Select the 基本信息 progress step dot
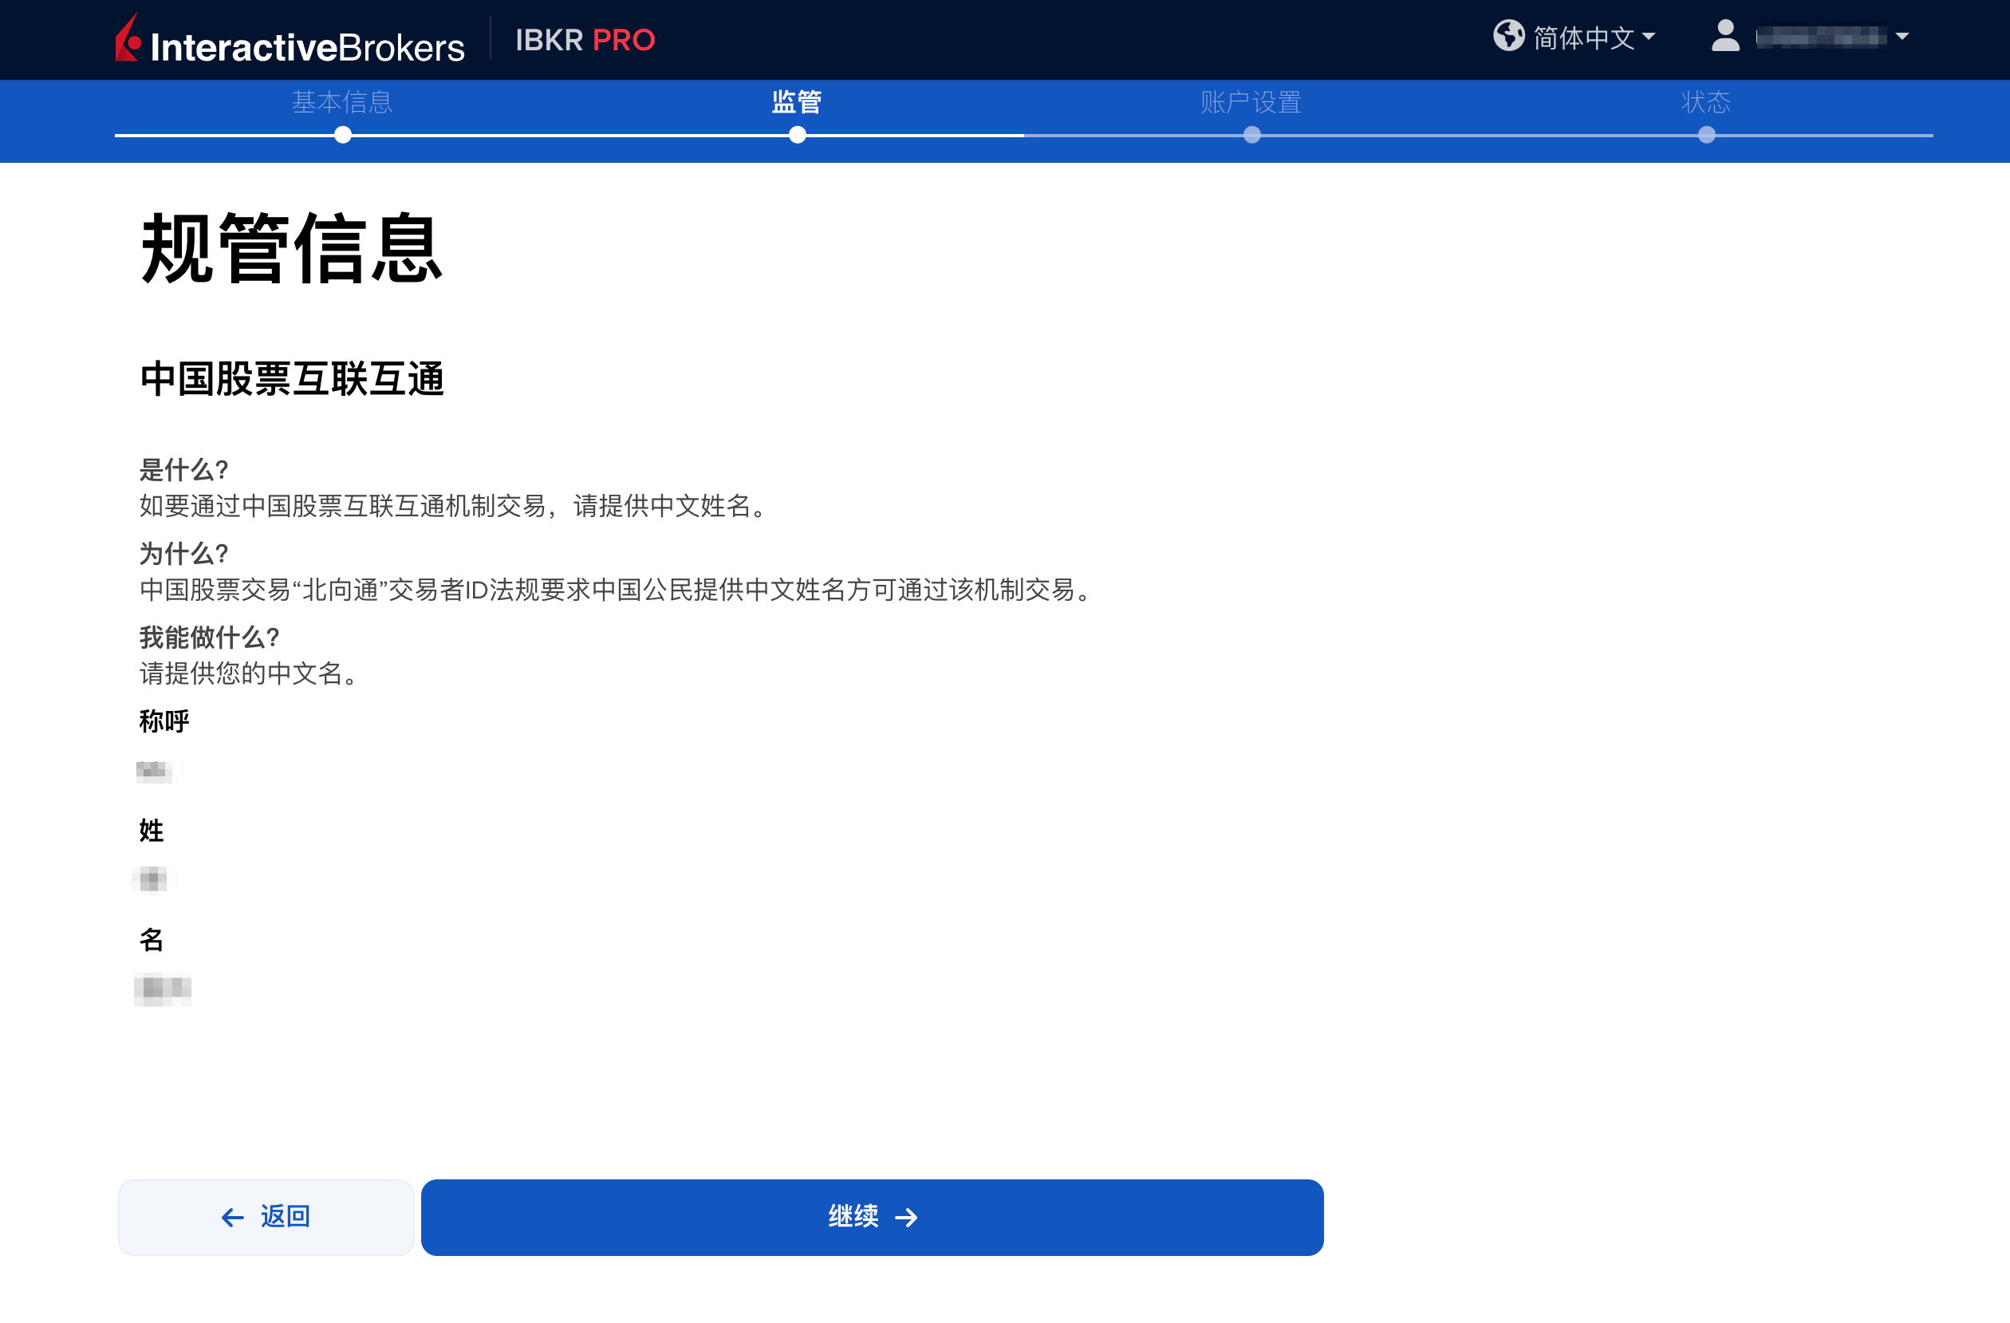This screenshot has height=1323, width=2010. point(341,133)
